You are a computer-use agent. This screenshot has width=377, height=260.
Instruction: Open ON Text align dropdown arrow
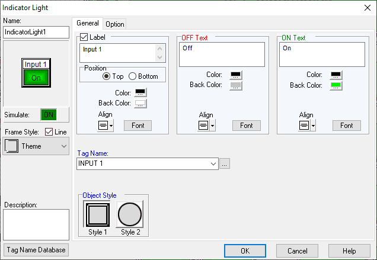pyautogui.click(x=313, y=126)
